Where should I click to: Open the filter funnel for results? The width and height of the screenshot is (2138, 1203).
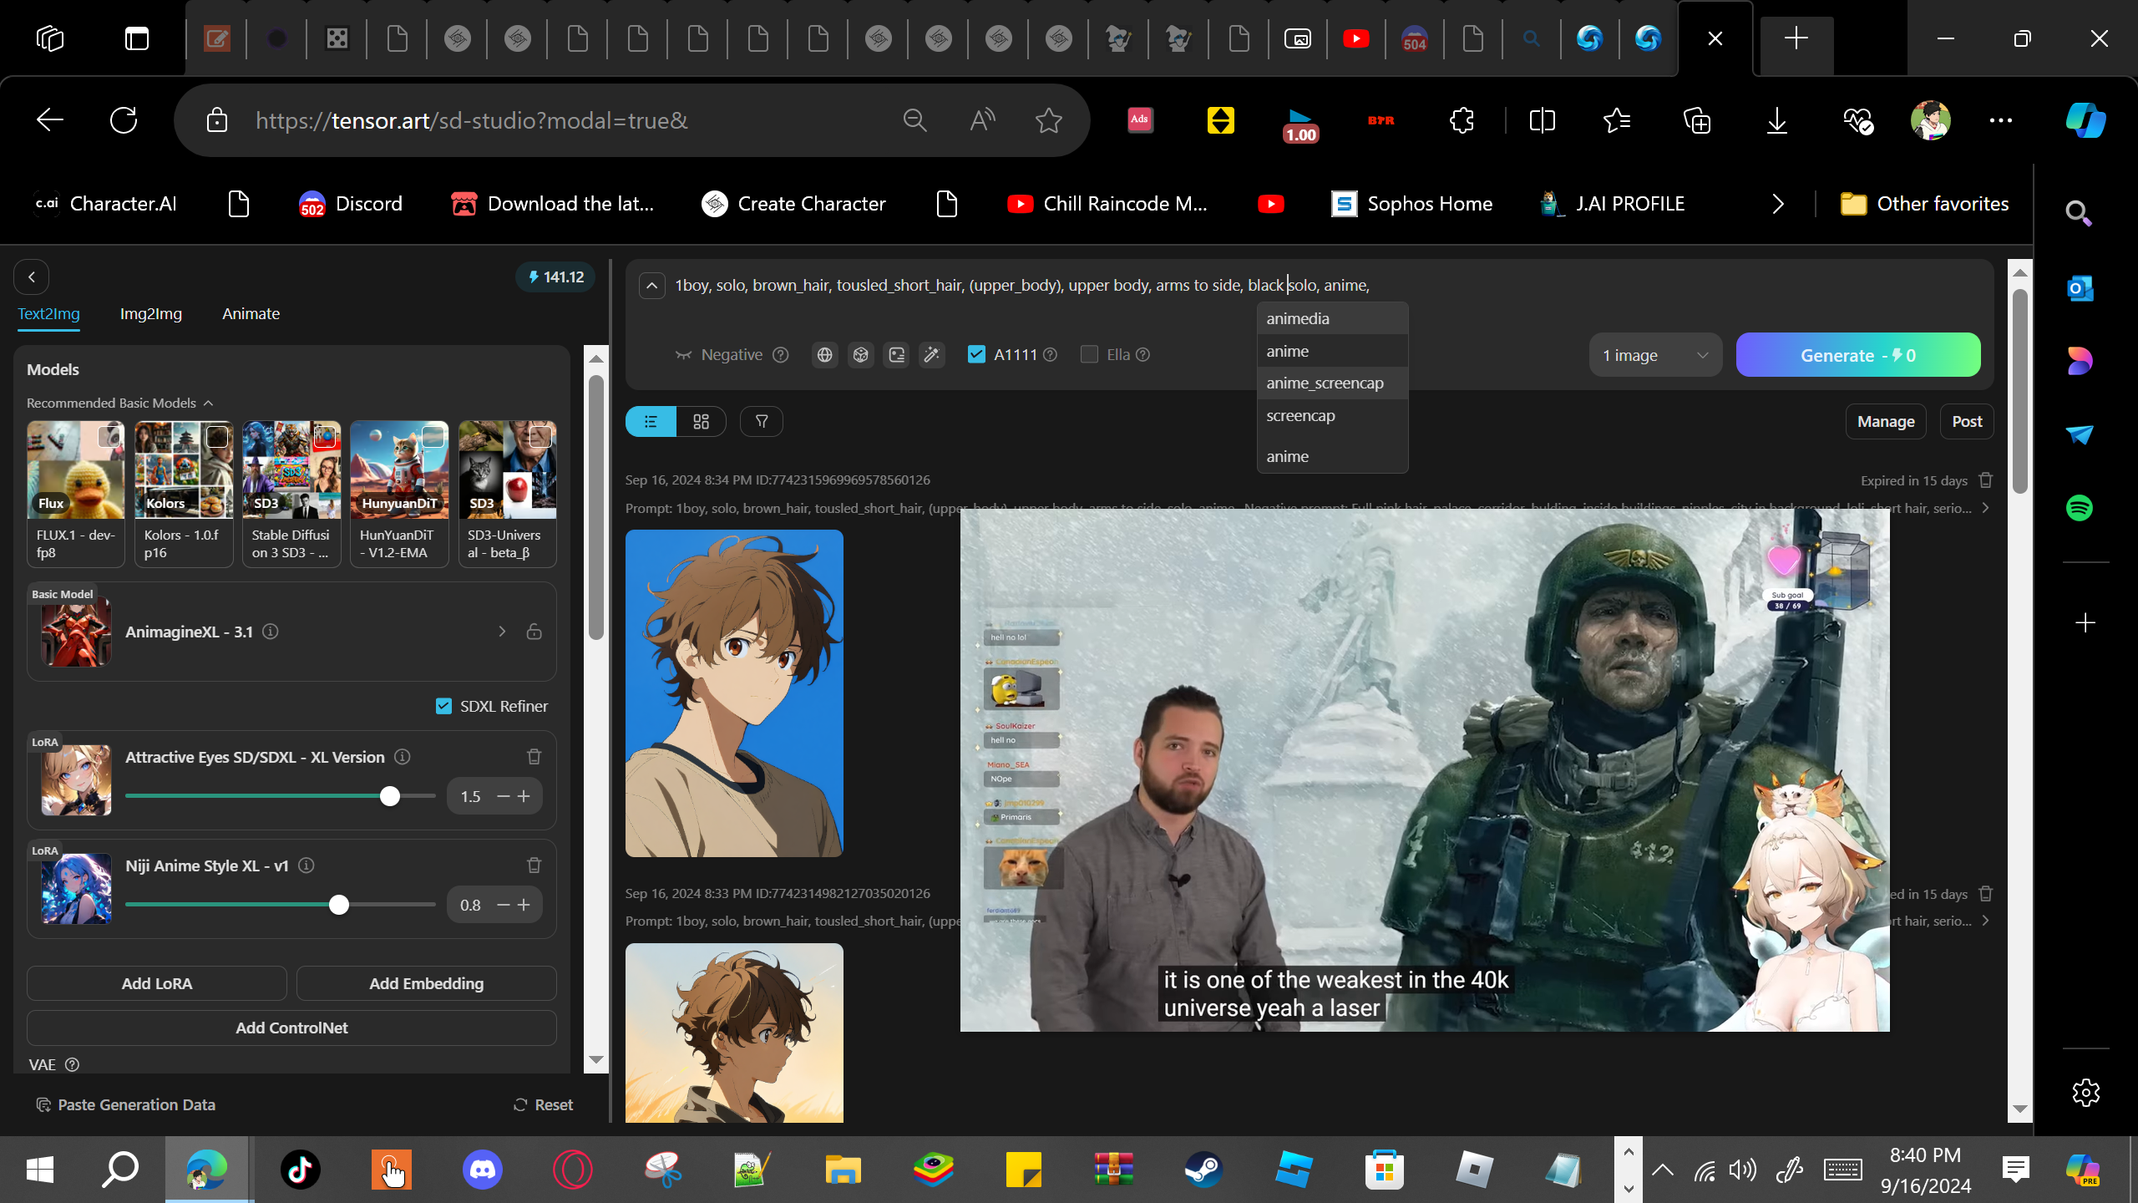click(762, 422)
